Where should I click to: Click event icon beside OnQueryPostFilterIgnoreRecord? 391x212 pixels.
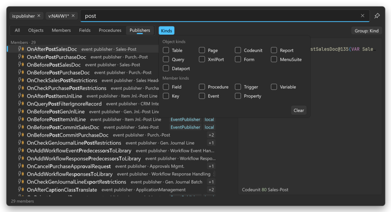(x=21, y=104)
